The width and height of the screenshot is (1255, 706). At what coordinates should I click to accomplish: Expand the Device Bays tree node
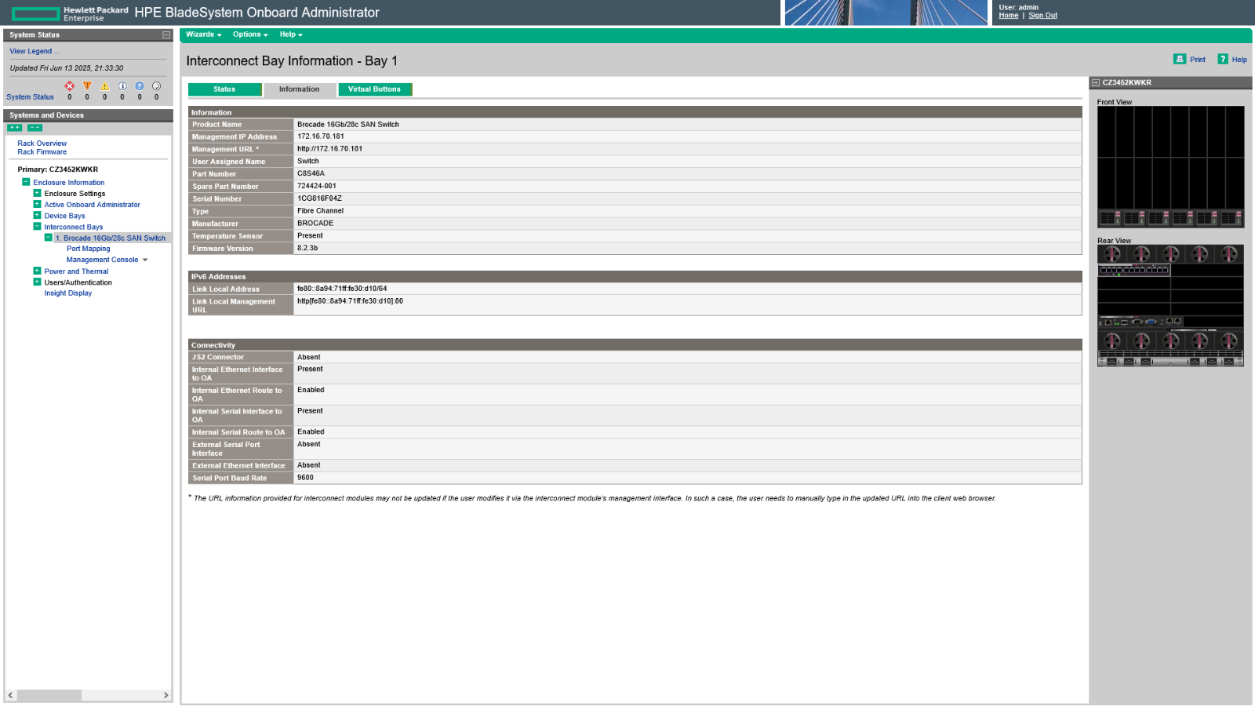coord(37,215)
